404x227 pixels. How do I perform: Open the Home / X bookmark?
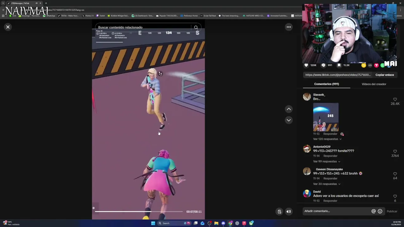[88, 16]
